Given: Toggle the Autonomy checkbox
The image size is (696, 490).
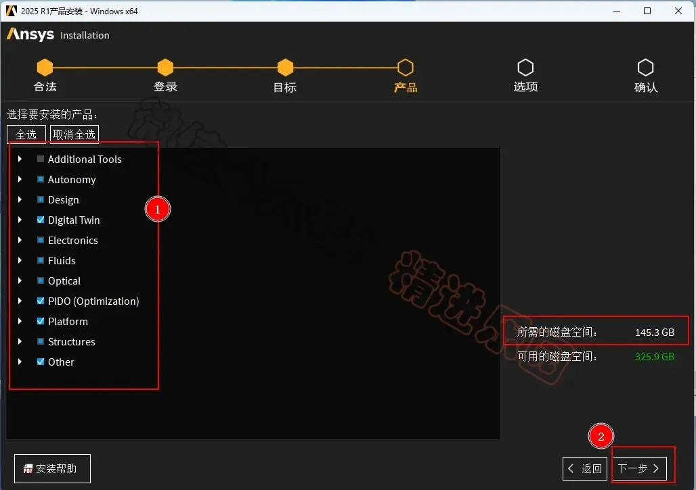Looking at the screenshot, I should (x=41, y=179).
